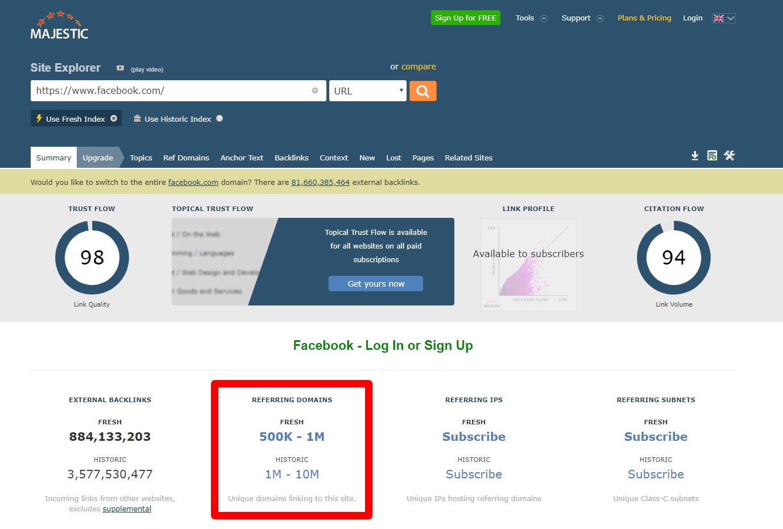Click Fresh Subscribe under Referring IPs

(x=474, y=436)
